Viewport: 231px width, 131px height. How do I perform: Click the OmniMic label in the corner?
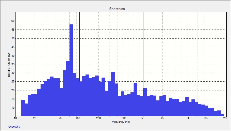tap(14, 126)
